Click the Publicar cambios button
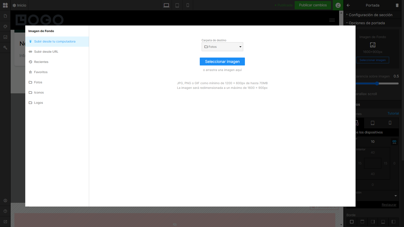 tap(313, 5)
